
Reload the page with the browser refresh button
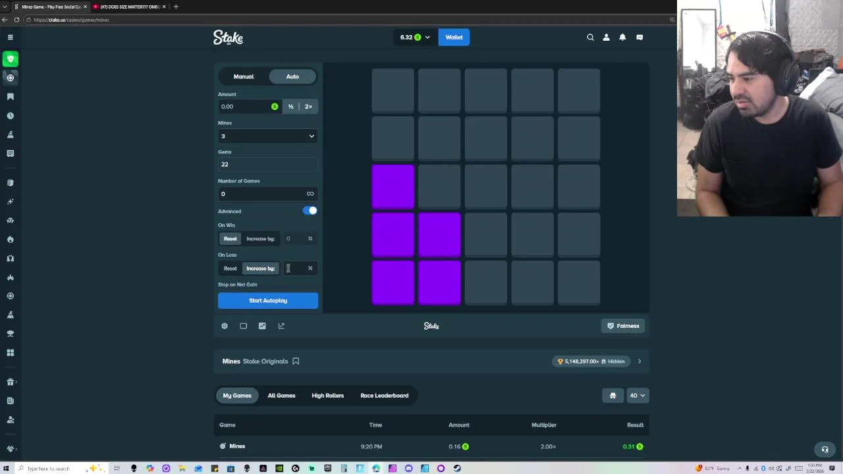pyautogui.click(x=16, y=20)
